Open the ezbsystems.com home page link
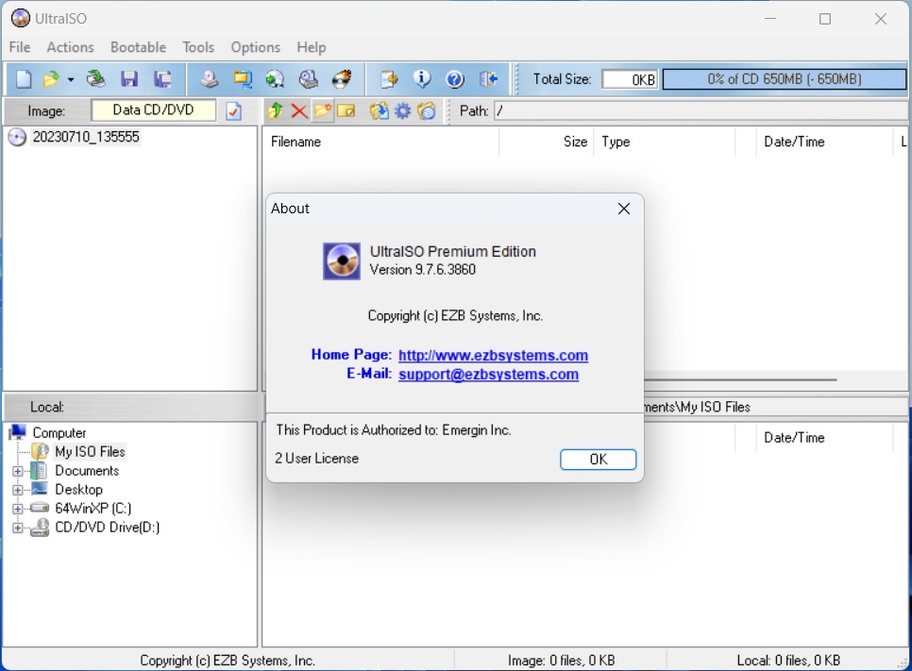912x671 pixels. [493, 355]
